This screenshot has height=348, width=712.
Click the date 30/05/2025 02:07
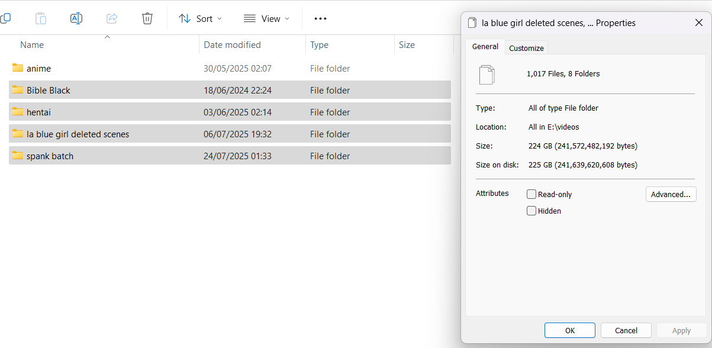[x=237, y=69]
